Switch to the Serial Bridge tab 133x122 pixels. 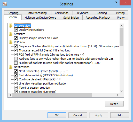71,18
